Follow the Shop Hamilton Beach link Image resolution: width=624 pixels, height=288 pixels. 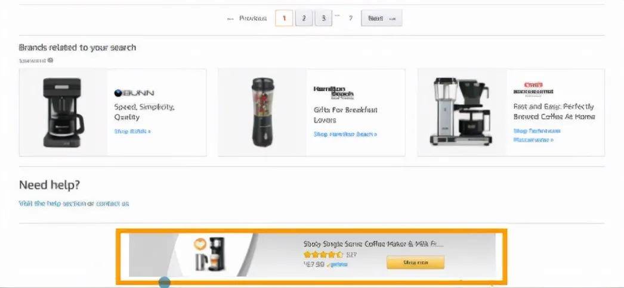(x=345, y=134)
